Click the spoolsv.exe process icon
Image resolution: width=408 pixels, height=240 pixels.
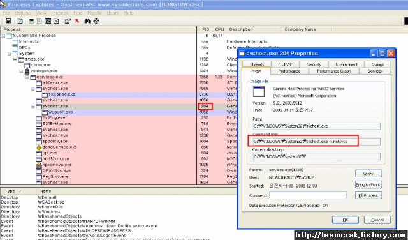pyautogui.click(x=39, y=141)
